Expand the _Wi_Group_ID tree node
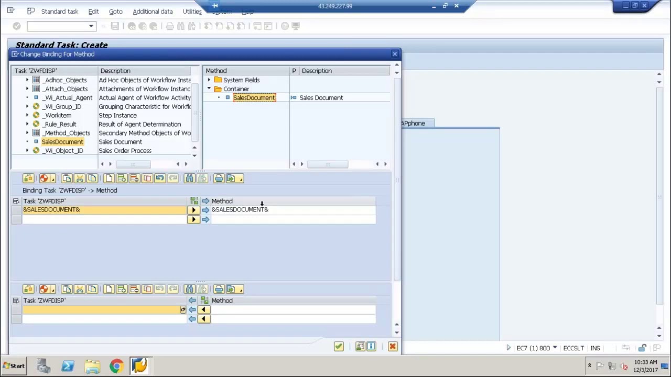This screenshot has height=377, width=671. [x=27, y=107]
